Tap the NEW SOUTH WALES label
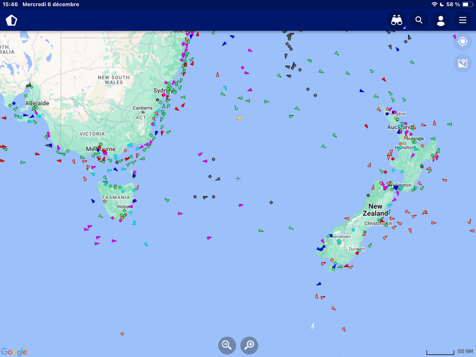476x357 pixels. 113,80
